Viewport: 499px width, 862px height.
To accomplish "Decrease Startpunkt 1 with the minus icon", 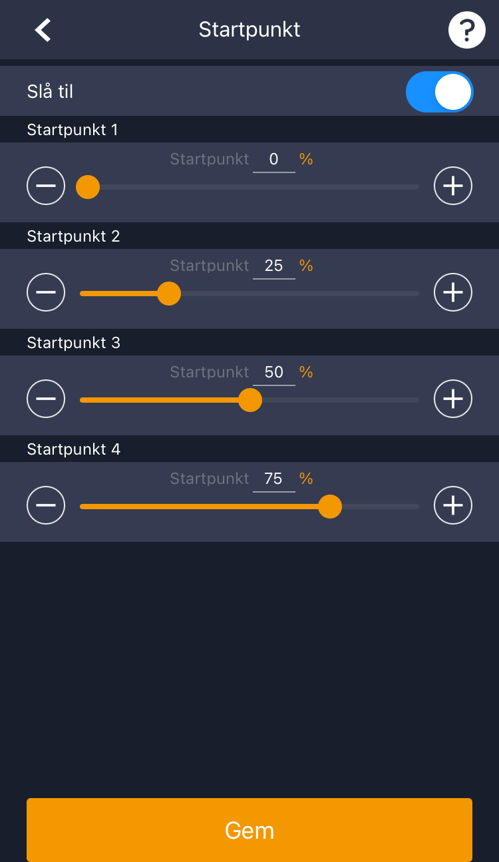I will pyautogui.click(x=46, y=186).
